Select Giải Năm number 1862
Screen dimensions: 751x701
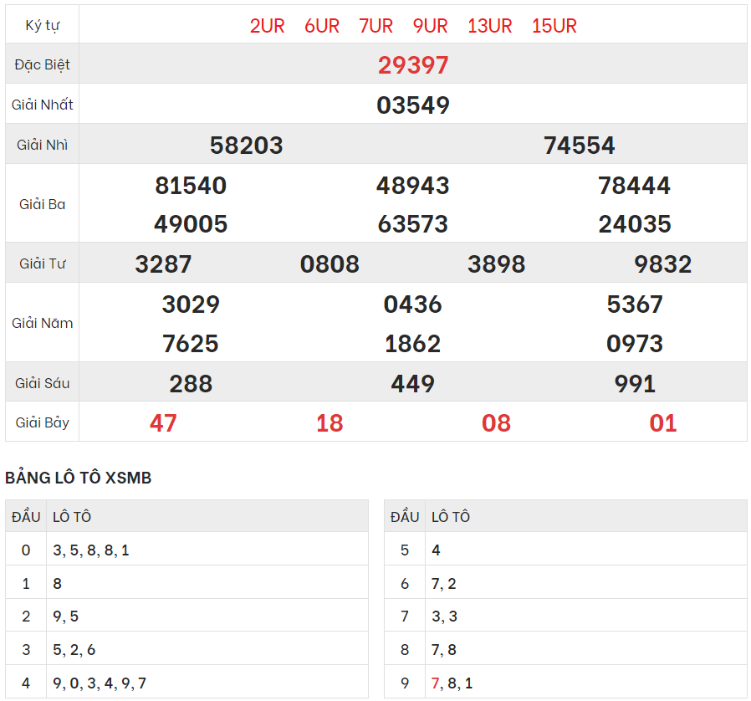(x=413, y=344)
